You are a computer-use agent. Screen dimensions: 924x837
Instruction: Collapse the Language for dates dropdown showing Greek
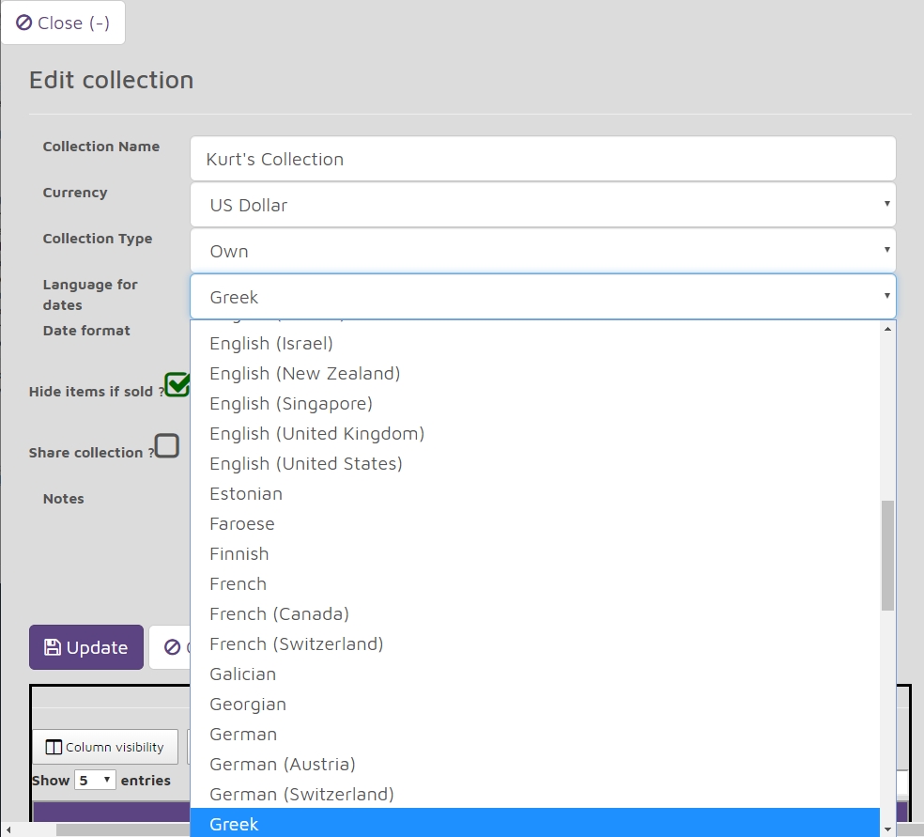click(x=543, y=297)
